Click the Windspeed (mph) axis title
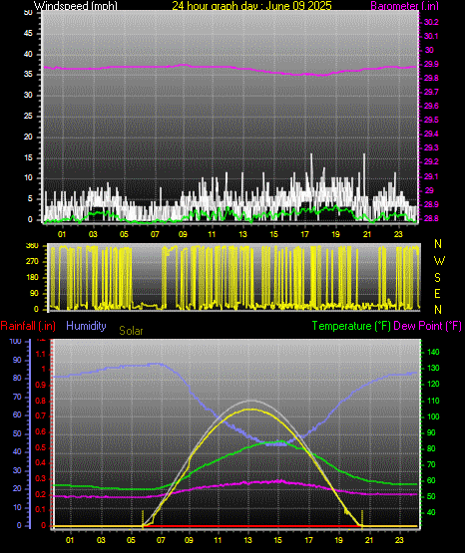This screenshot has width=465, height=553. point(76,6)
